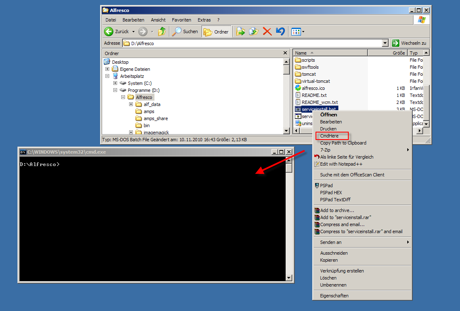Select the README.txt file
The width and height of the screenshot is (460, 311).
click(x=314, y=95)
